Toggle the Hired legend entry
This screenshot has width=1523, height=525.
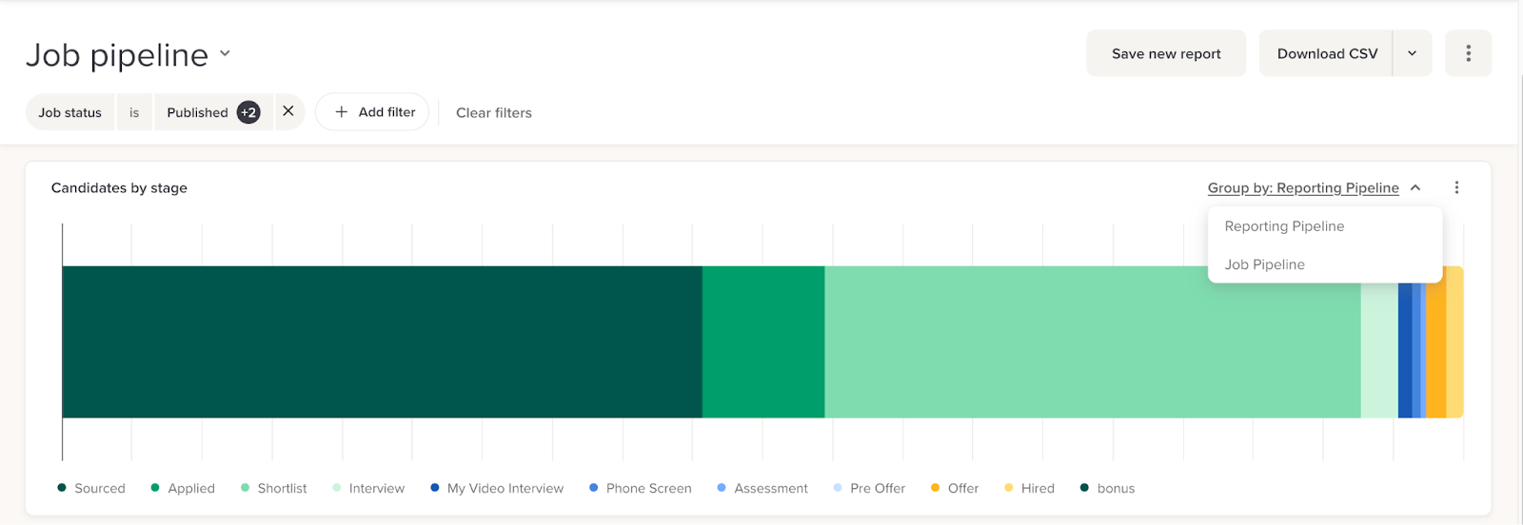click(x=1030, y=488)
